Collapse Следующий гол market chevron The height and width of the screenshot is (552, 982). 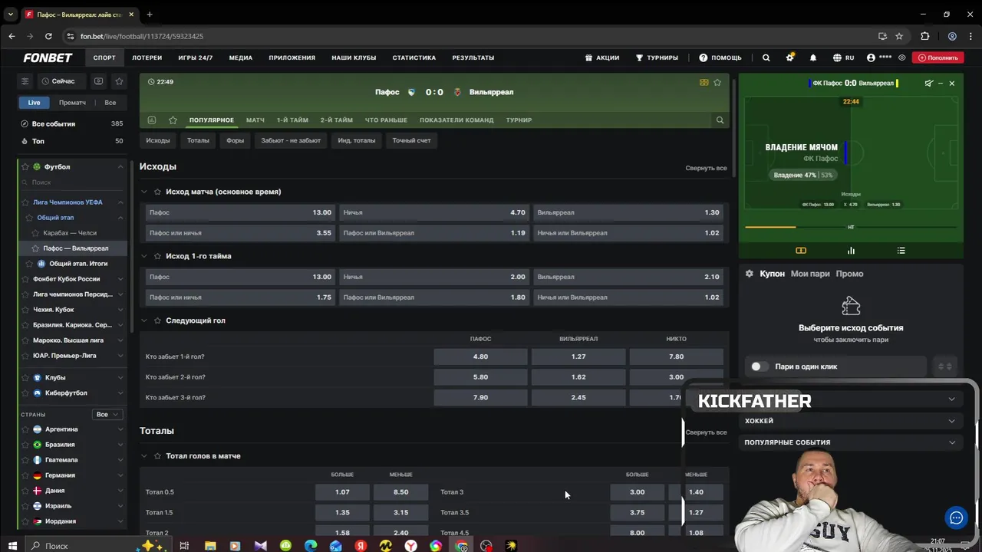pyautogui.click(x=143, y=320)
